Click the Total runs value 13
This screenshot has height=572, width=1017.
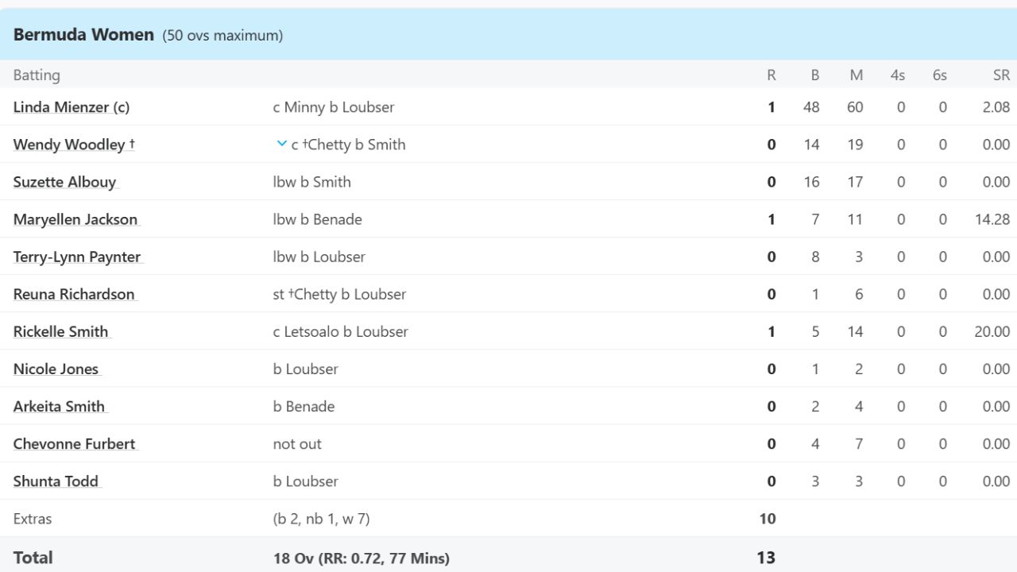tap(766, 558)
